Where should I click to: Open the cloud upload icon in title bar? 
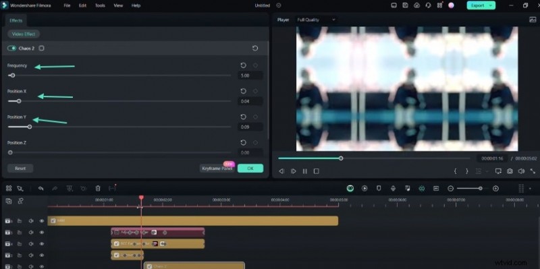416,5
